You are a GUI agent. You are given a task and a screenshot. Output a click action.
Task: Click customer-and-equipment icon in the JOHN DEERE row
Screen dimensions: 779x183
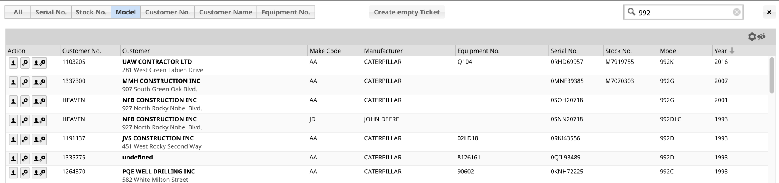39,121
